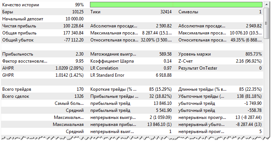This screenshot has height=143, width=271.
Task: Select the total deals value 1326
Action: 79,96
